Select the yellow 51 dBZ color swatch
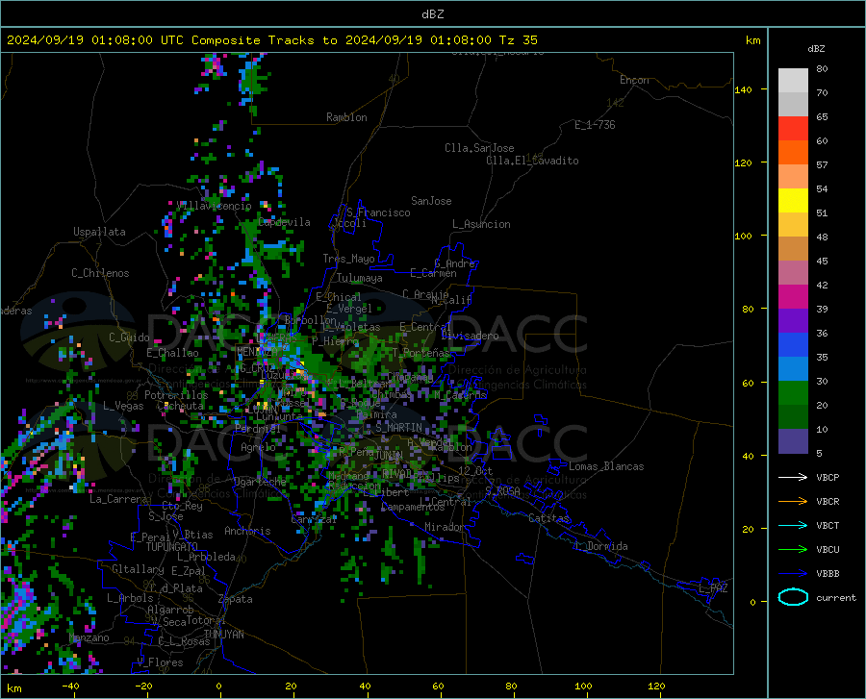This screenshot has width=866, height=699. (x=793, y=201)
